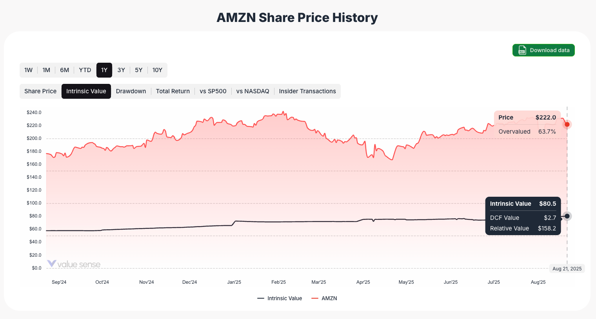This screenshot has width=596, height=319.
Task: Select the black Intrinsic Value endpoint marker
Action: coord(567,216)
